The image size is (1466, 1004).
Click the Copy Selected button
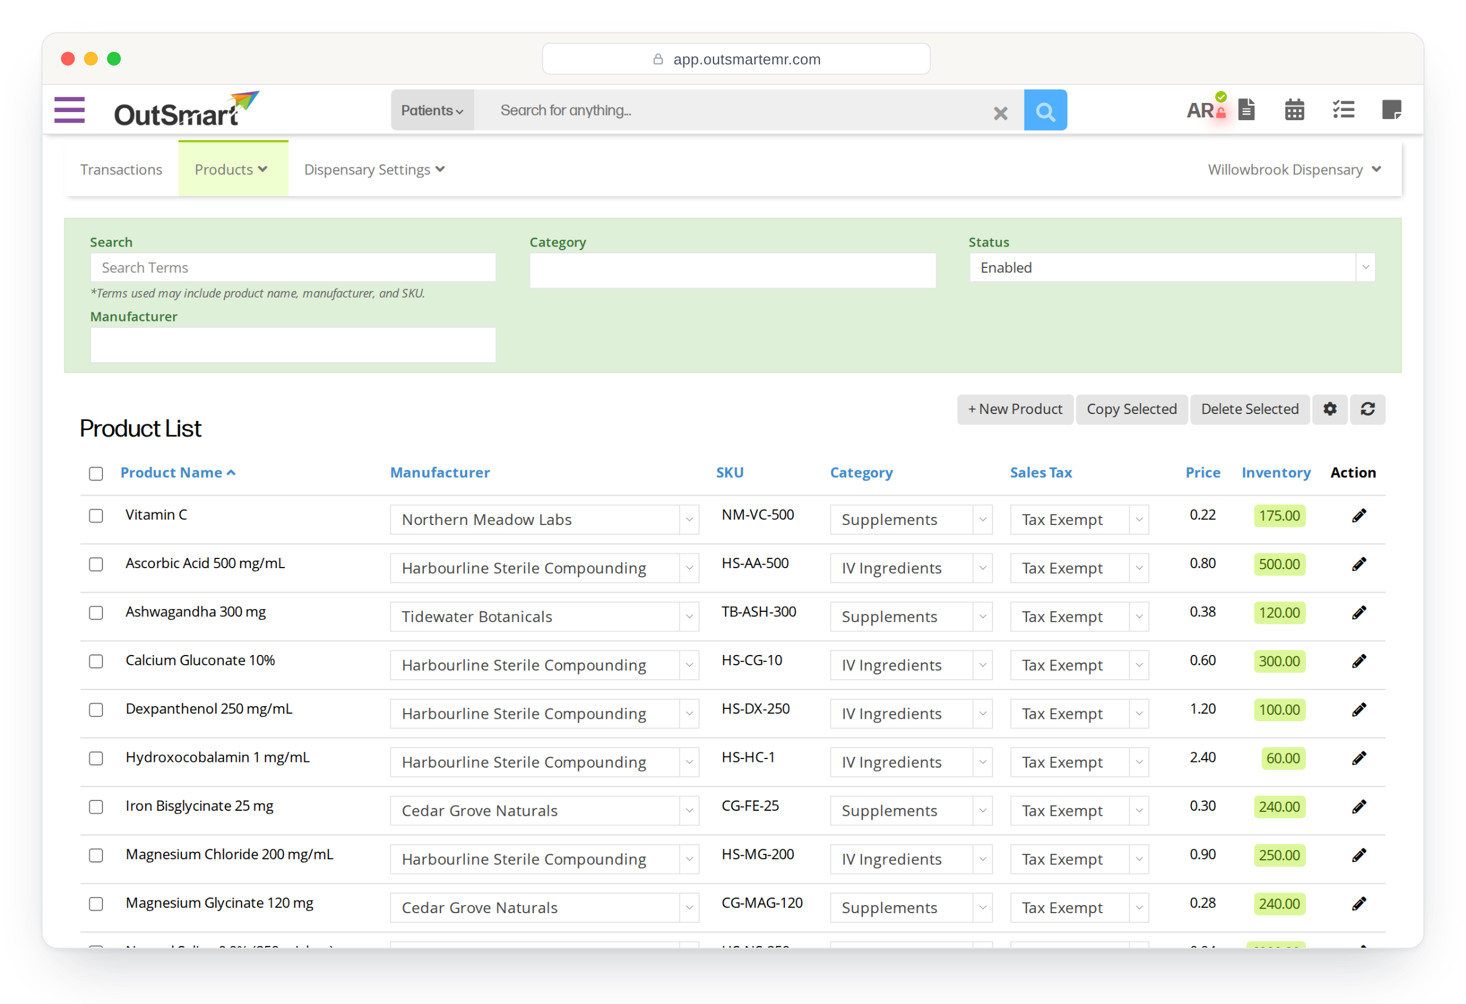[x=1132, y=409]
